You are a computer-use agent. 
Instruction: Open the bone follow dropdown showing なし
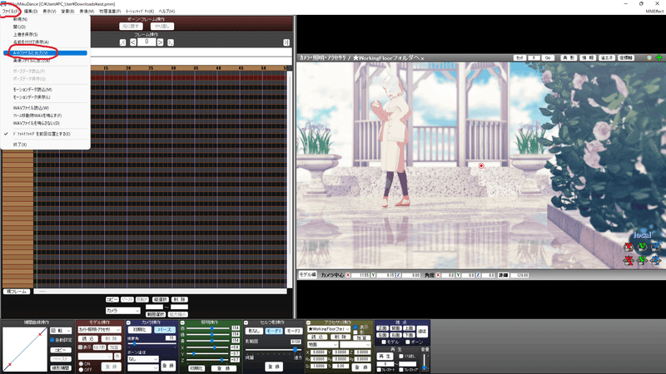pos(142,359)
